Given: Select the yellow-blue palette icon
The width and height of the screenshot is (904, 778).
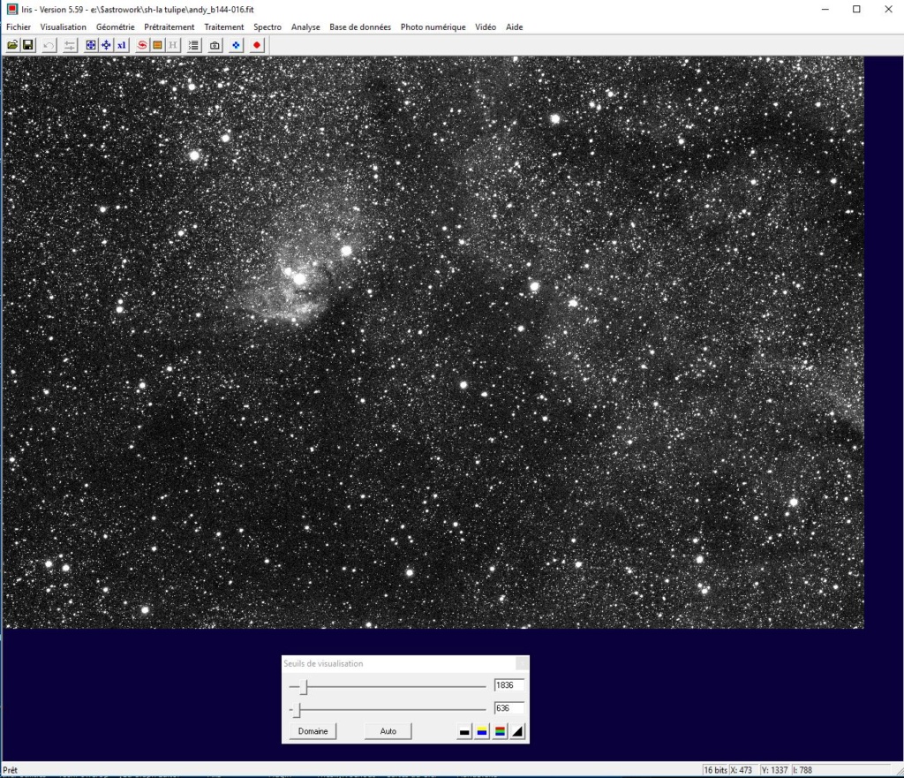Looking at the screenshot, I should pyautogui.click(x=482, y=732).
